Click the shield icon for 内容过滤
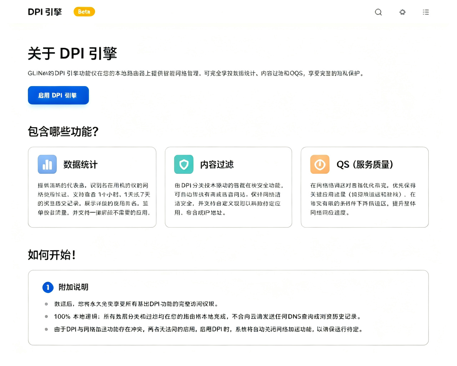 184,164
